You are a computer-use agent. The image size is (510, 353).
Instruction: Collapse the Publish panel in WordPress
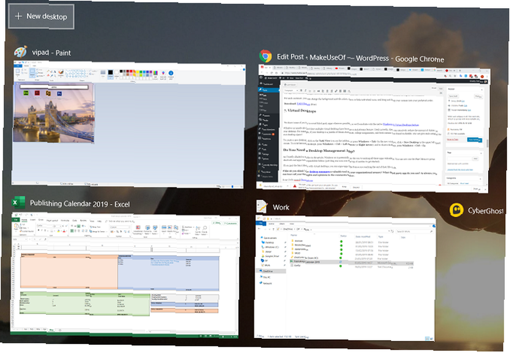(482, 90)
